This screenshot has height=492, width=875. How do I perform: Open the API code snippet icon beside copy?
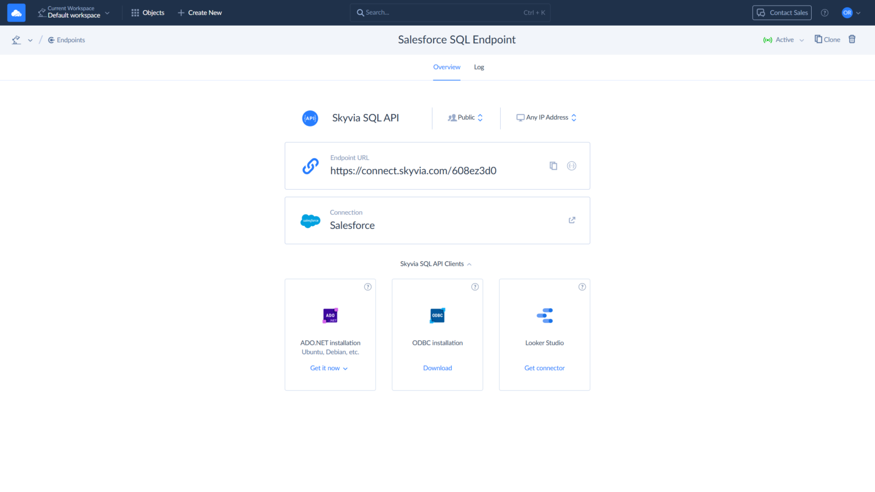point(571,165)
